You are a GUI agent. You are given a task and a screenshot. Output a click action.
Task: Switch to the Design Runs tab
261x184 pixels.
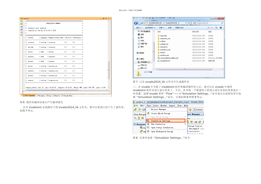(67, 96)
